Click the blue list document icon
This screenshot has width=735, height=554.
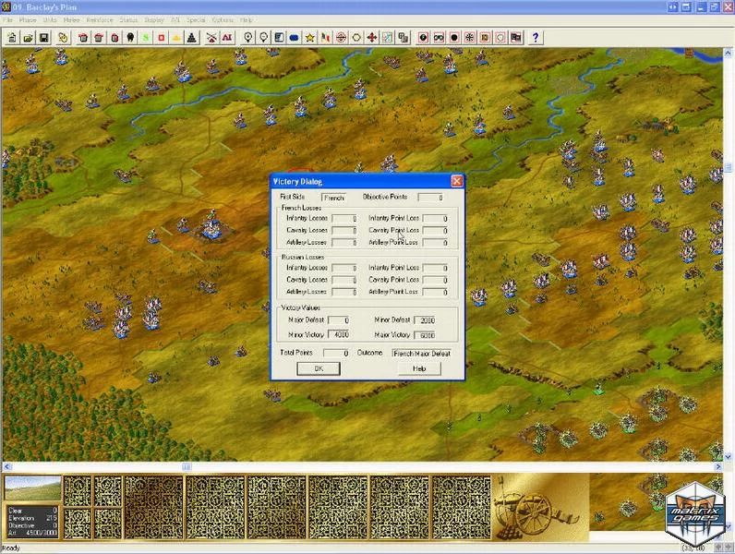click(279, 38)
